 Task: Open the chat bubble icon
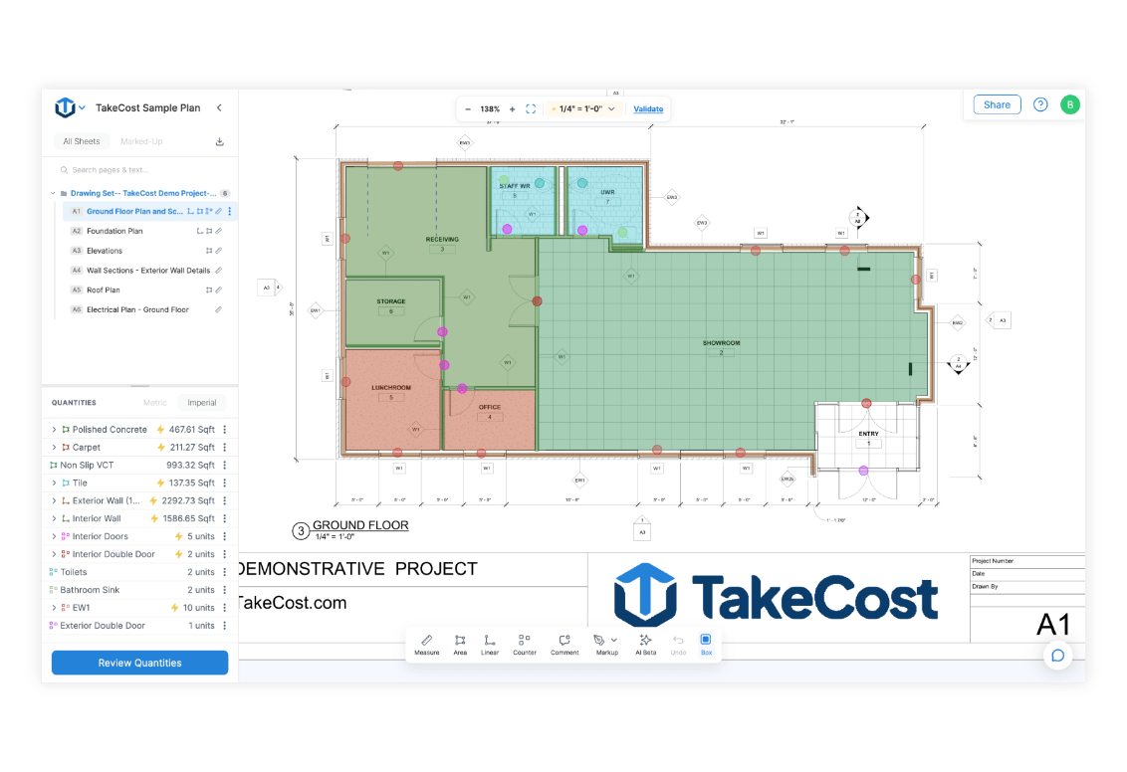(x=1057, y=656)
